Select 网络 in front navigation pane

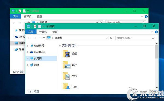[37, 65]
